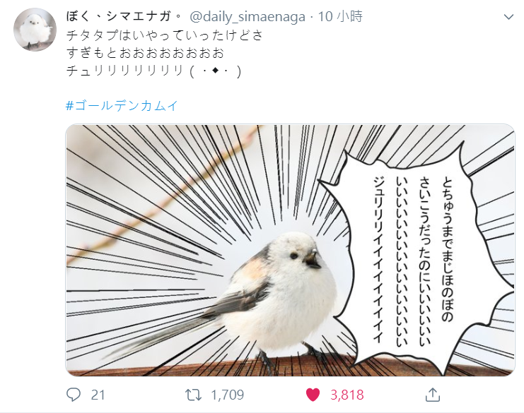The image size is (524, 413).
Task: Click the like count 3,818
Action: [347, 395]
